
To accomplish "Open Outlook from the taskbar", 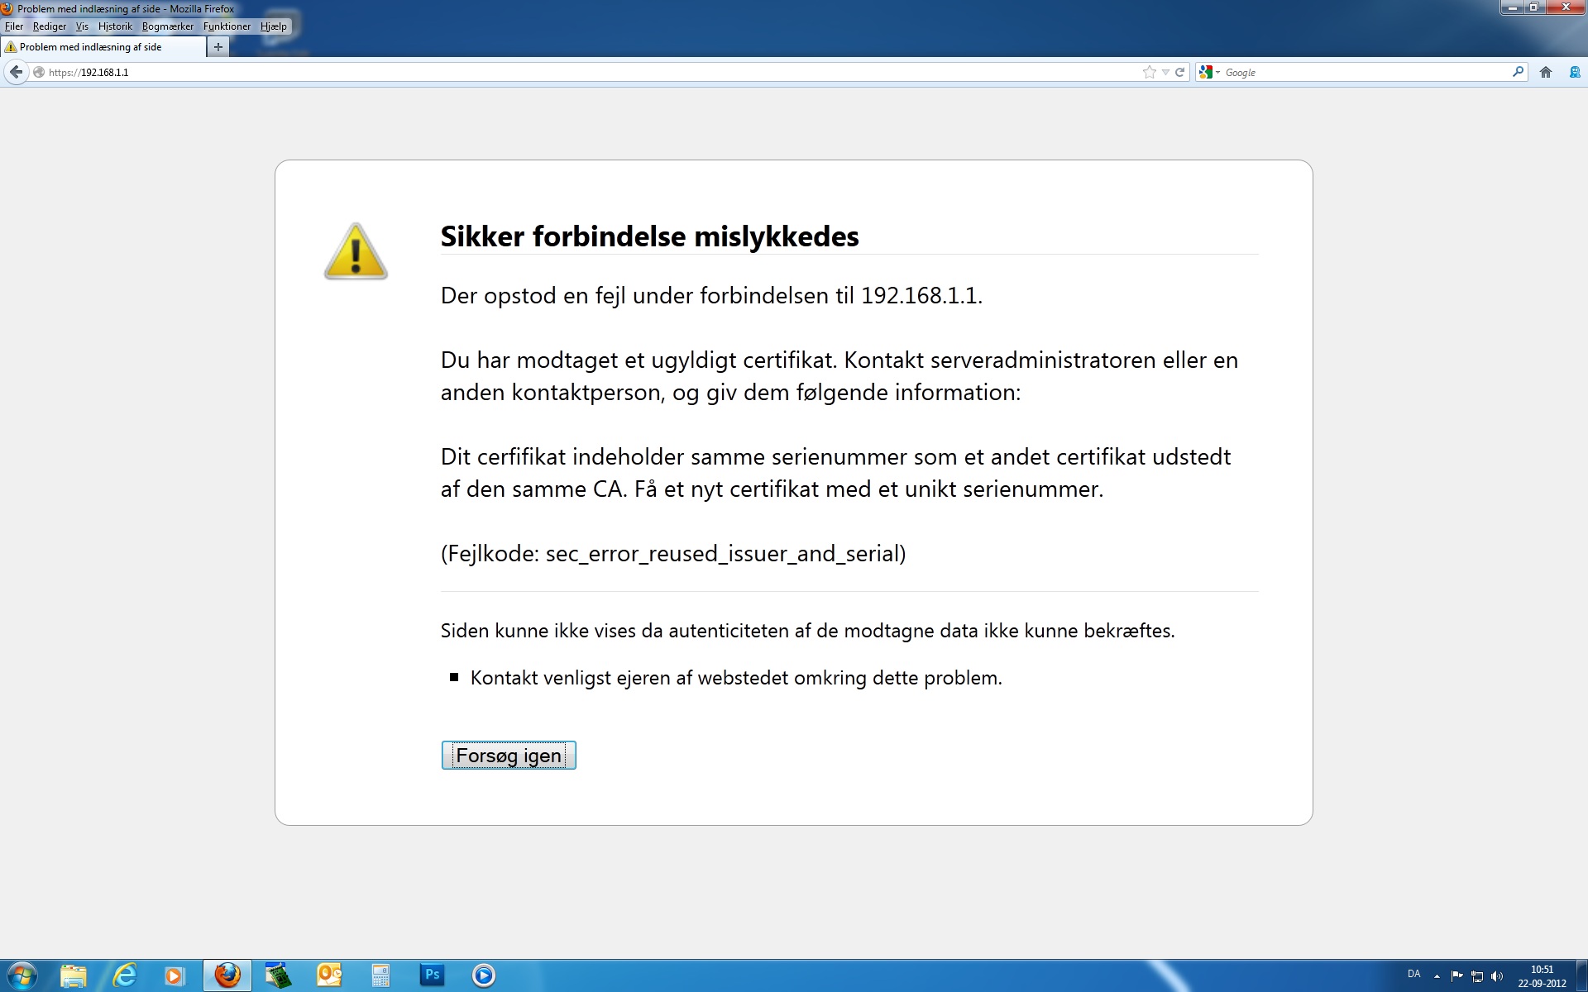I will pos(329,975).
